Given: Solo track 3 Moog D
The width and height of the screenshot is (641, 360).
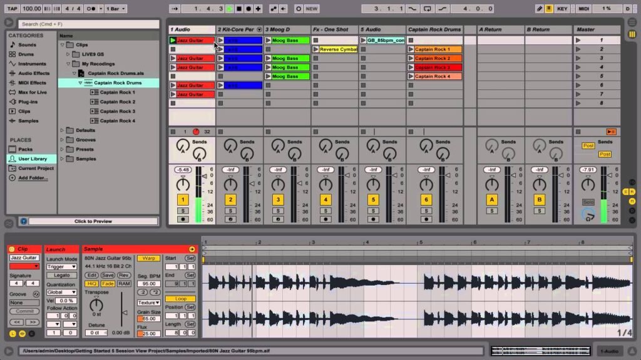Looking at the screenshot, I should (277, 211).
